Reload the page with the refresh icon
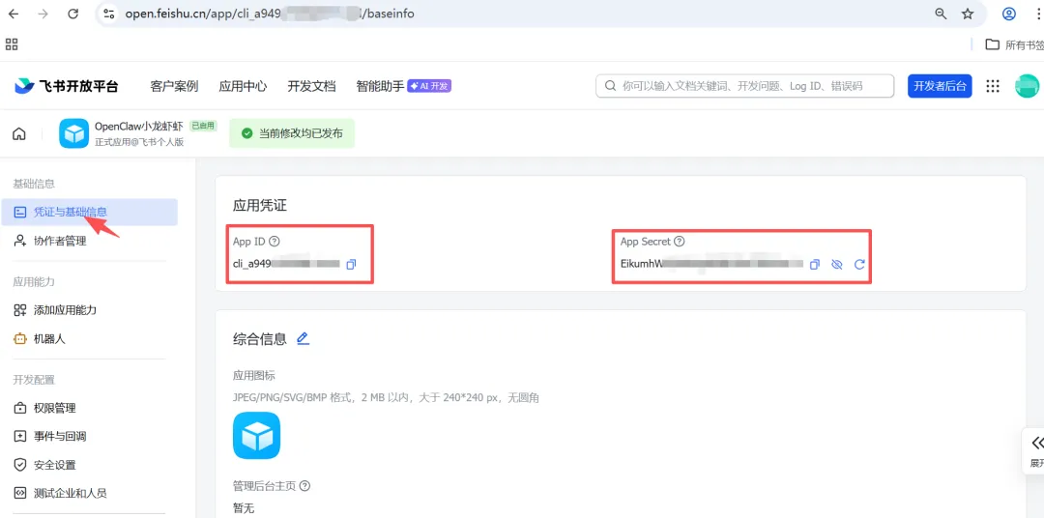The image size is (1044, 518). [x=73, y=14]
